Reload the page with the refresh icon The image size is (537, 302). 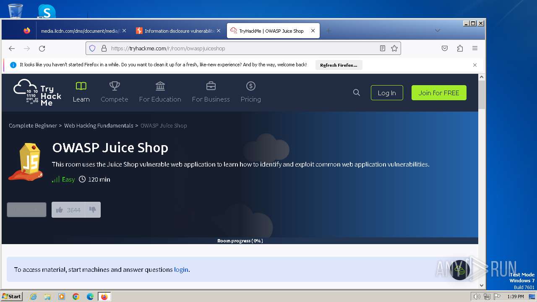(42, 48)
